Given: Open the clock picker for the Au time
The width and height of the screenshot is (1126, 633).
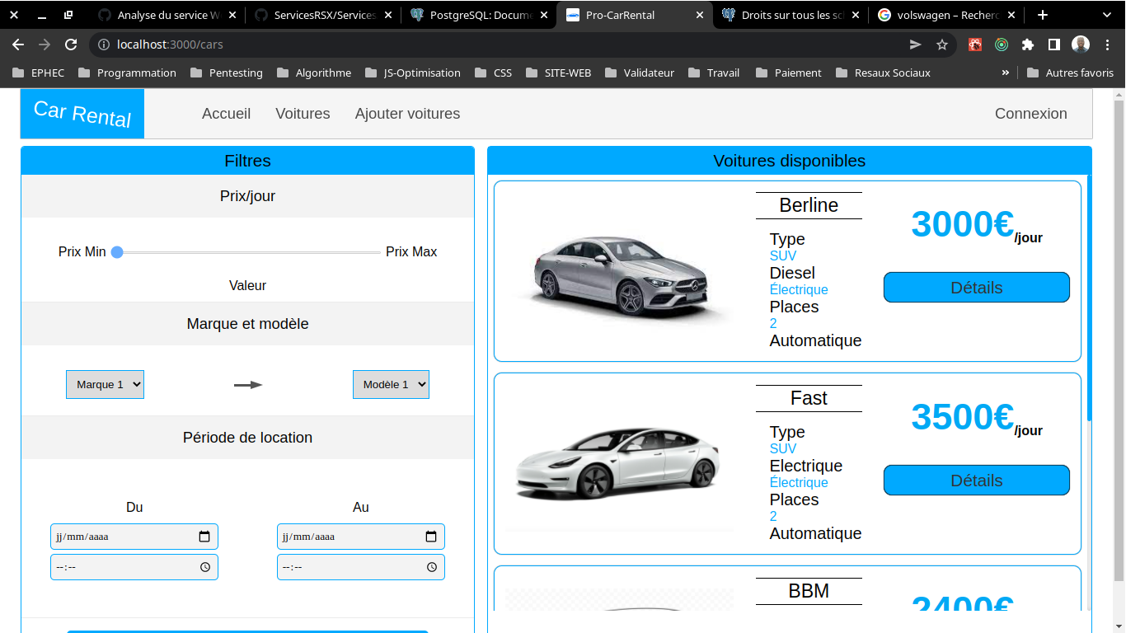Looking at the screenshot, I should [x=432, y=567].
